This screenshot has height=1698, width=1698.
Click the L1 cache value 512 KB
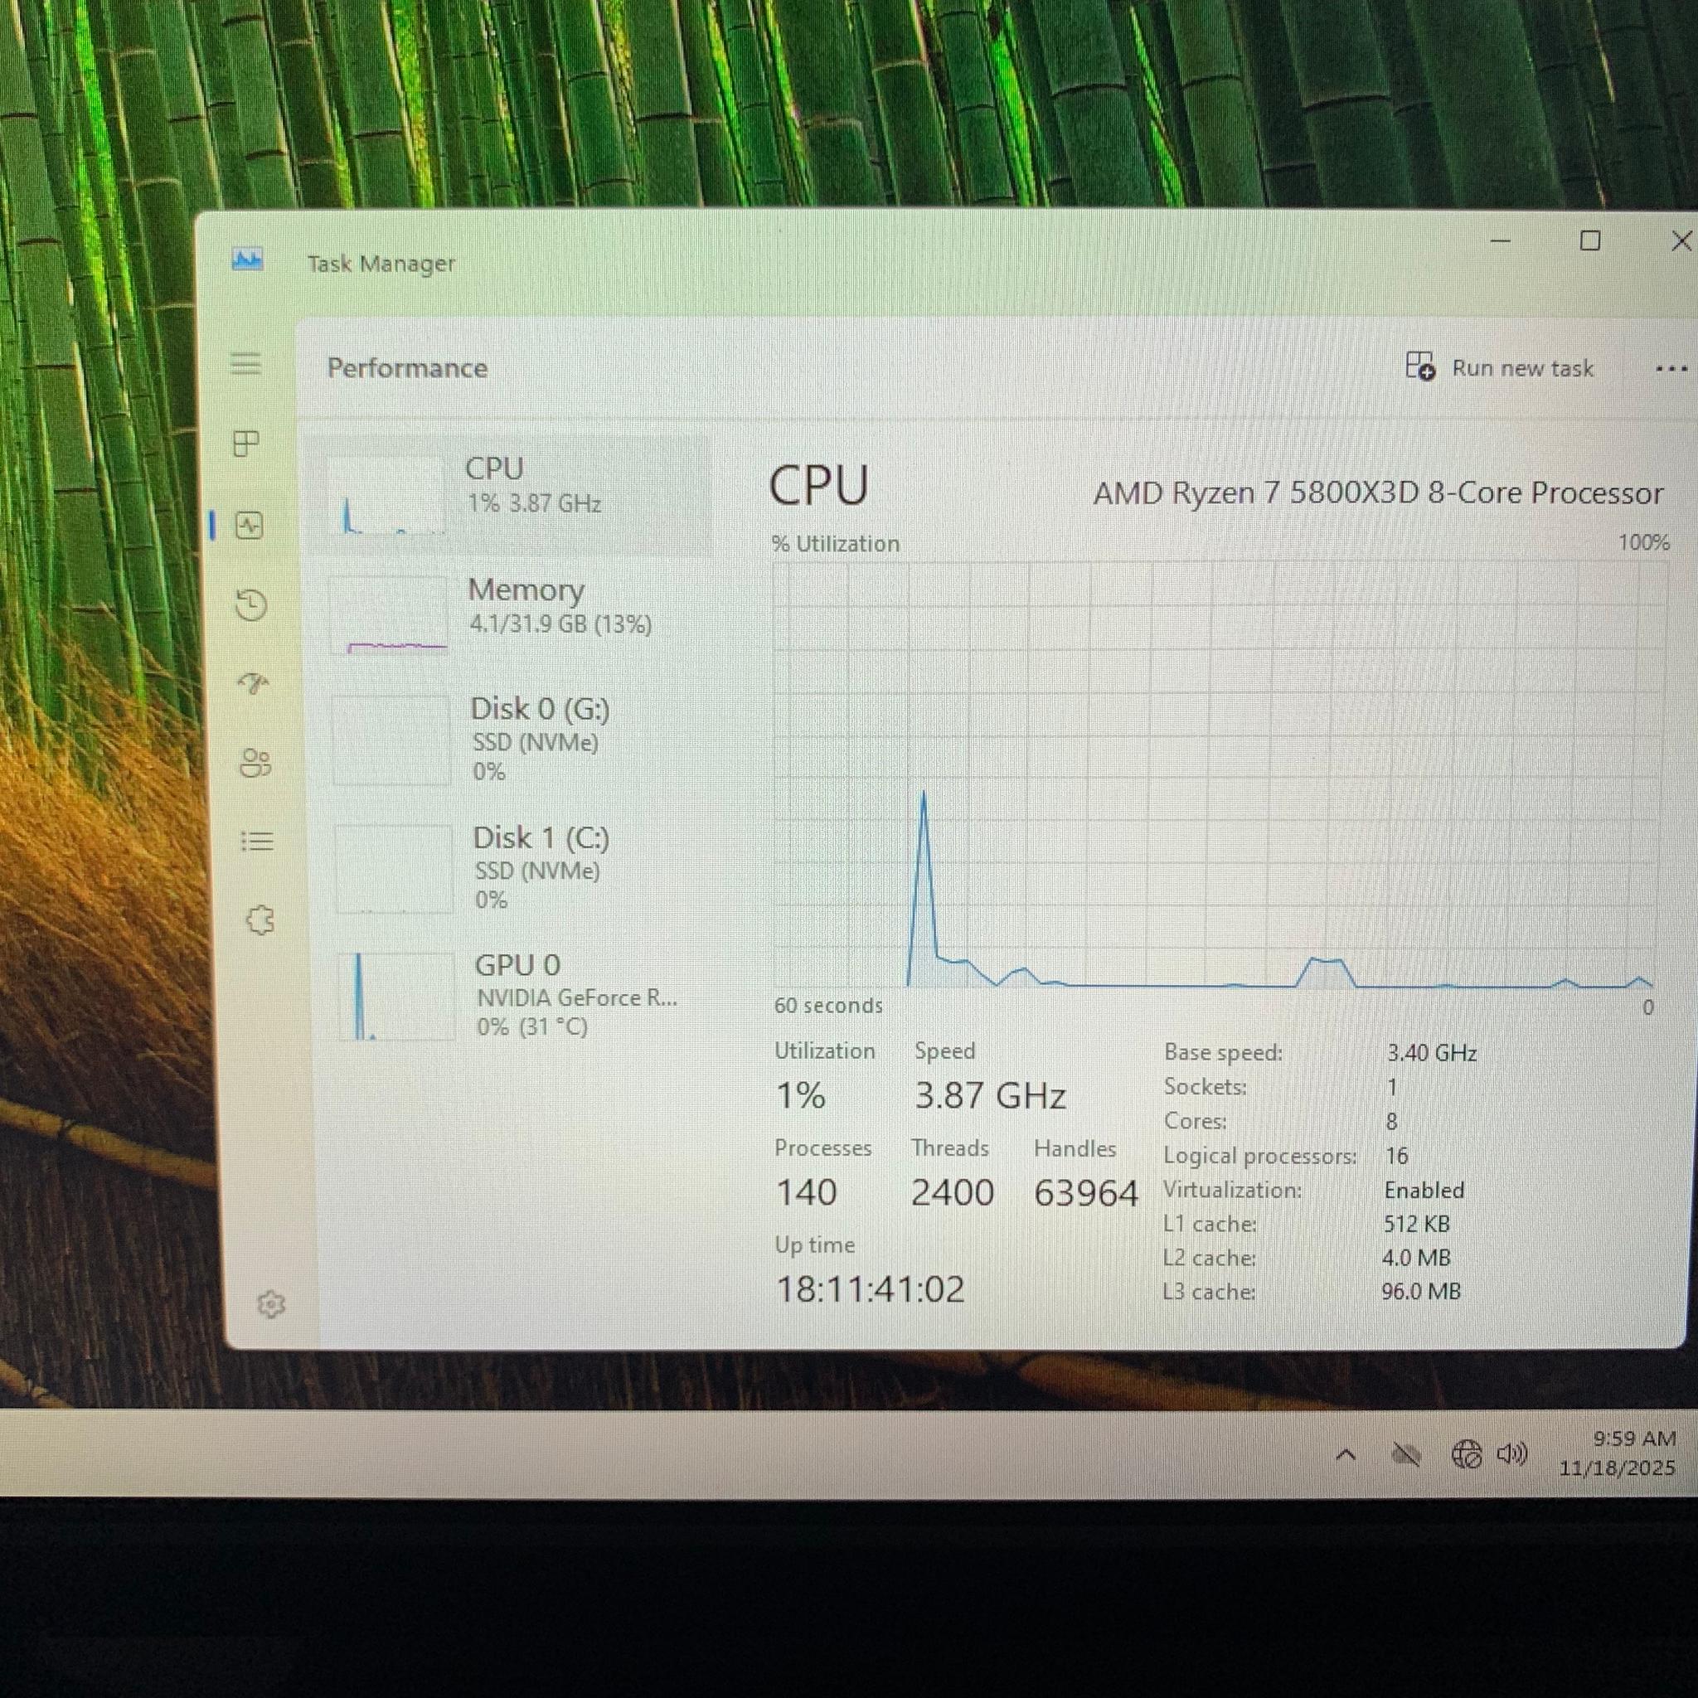pos(1417,1225)
